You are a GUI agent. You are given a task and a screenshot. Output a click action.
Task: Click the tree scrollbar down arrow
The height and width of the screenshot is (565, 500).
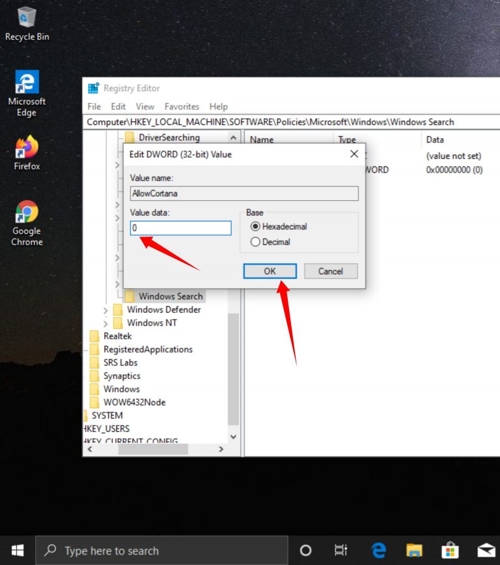point(233,437)
